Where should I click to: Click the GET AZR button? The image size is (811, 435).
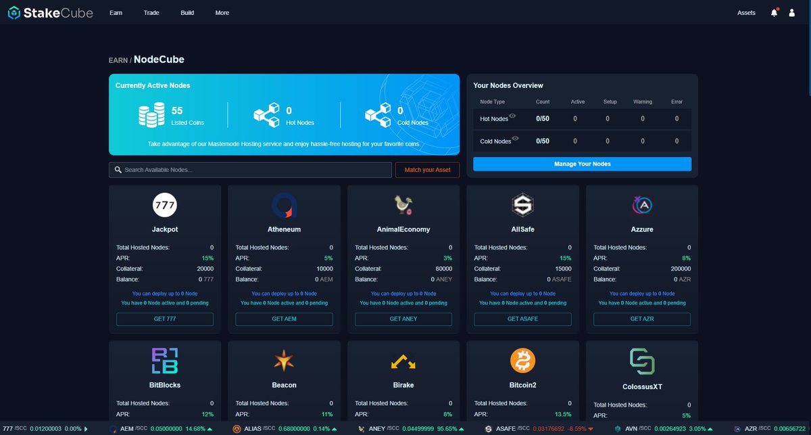tap(642, 319)
